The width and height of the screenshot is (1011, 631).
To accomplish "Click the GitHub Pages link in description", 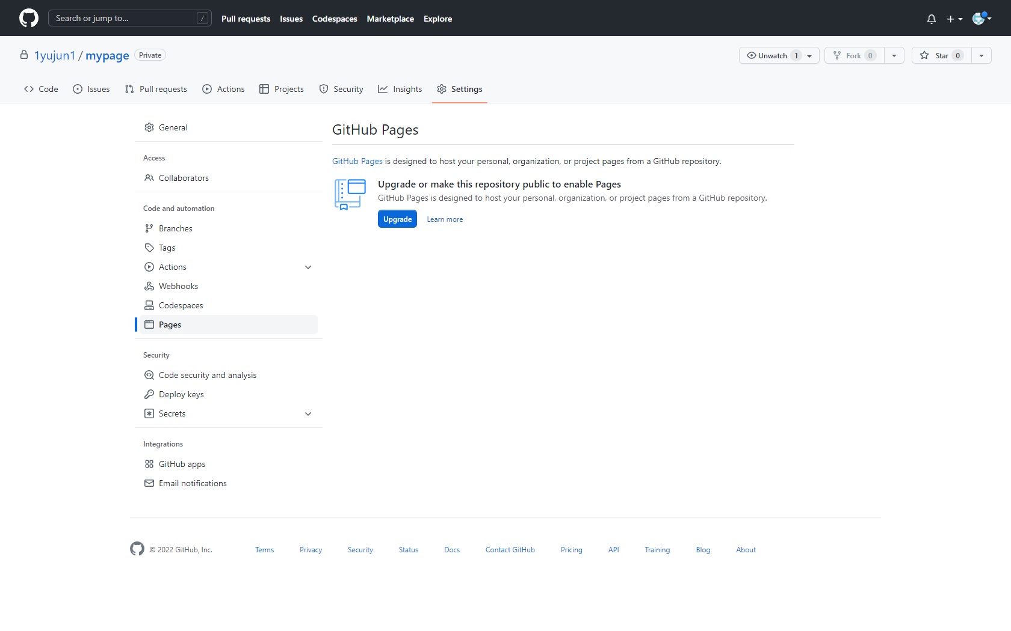I will coord(357,161).
